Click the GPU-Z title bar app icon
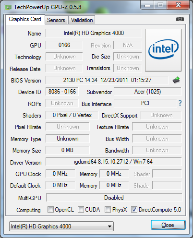The height and width of the screenshot is (238, 193). 8,7
